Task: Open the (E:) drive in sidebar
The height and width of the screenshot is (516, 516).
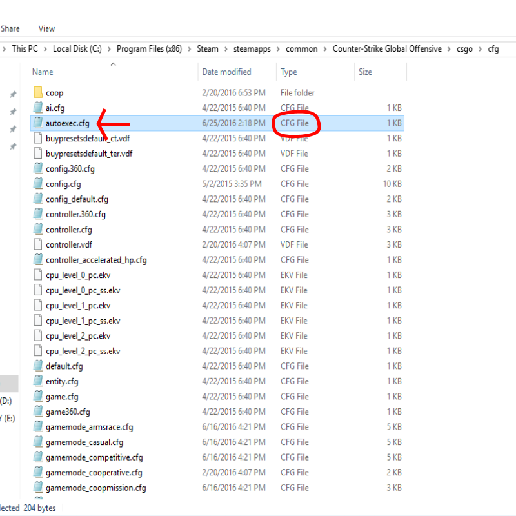Action: pyautogui.click(x=7, y=418)
